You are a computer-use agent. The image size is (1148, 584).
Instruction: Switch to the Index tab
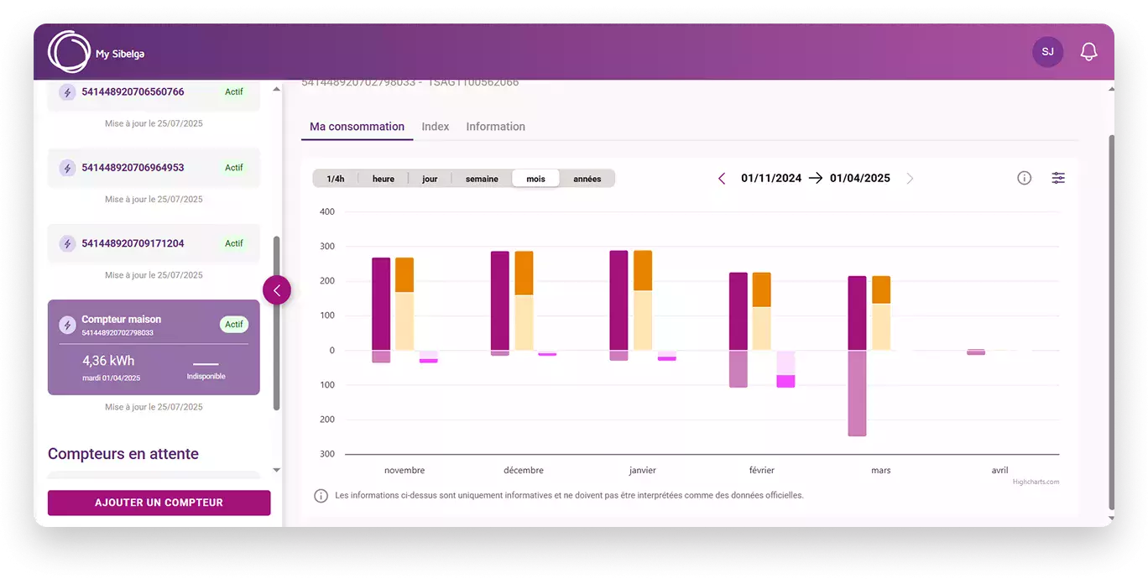tap(435, 127)
